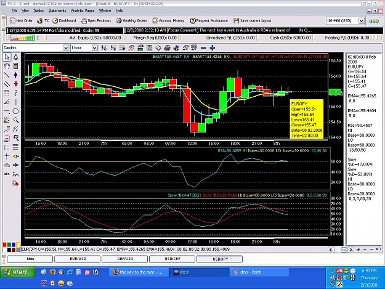Viewport: 385px width, 289px height.
Task: Switch to the Firefox taskbar window
Action: coord(139,272)
